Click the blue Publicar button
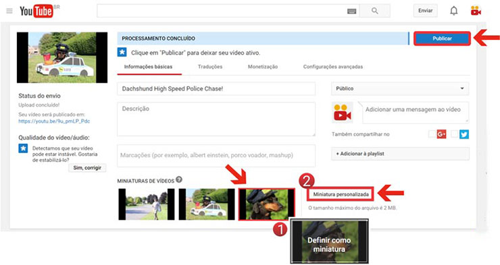This screenshot has height=265, width=500. point(442,38)
